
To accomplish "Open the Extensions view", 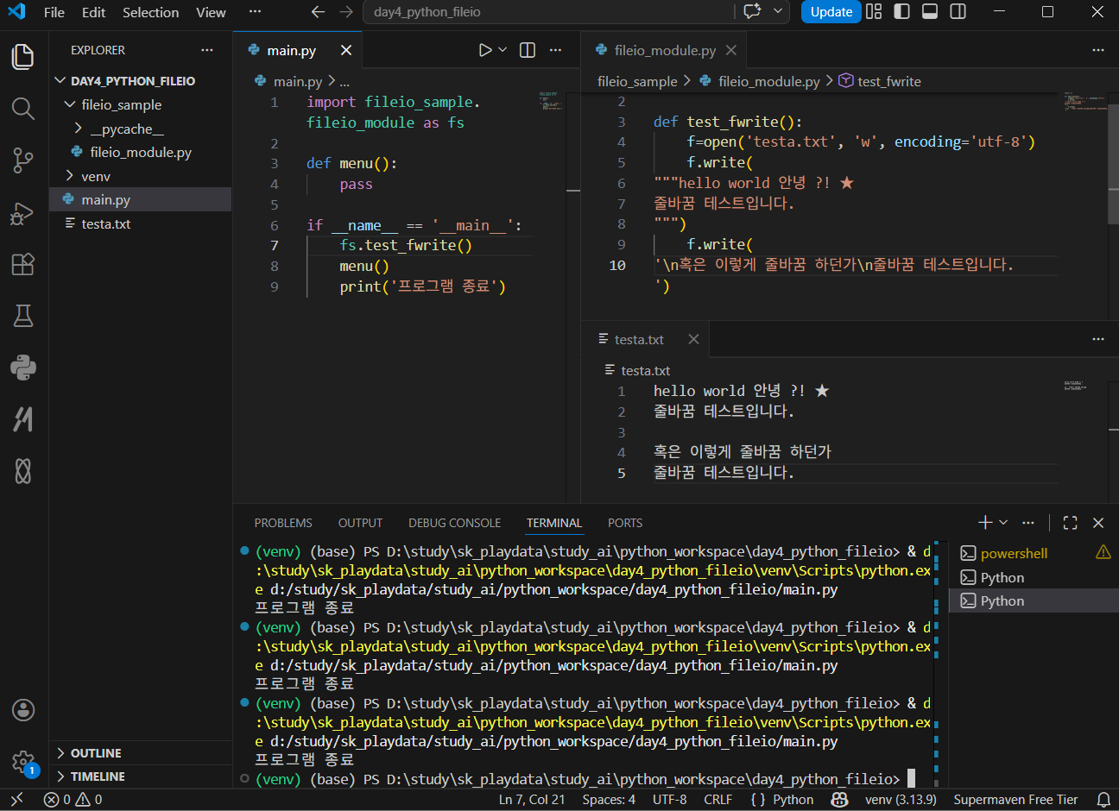I will [x=23, y=264].
